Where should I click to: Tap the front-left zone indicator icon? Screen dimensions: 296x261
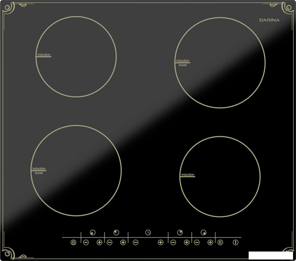point(93,233)
